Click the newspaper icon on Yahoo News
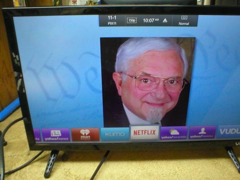This screenshot has height=180, width=240. (x=56, y=132)
